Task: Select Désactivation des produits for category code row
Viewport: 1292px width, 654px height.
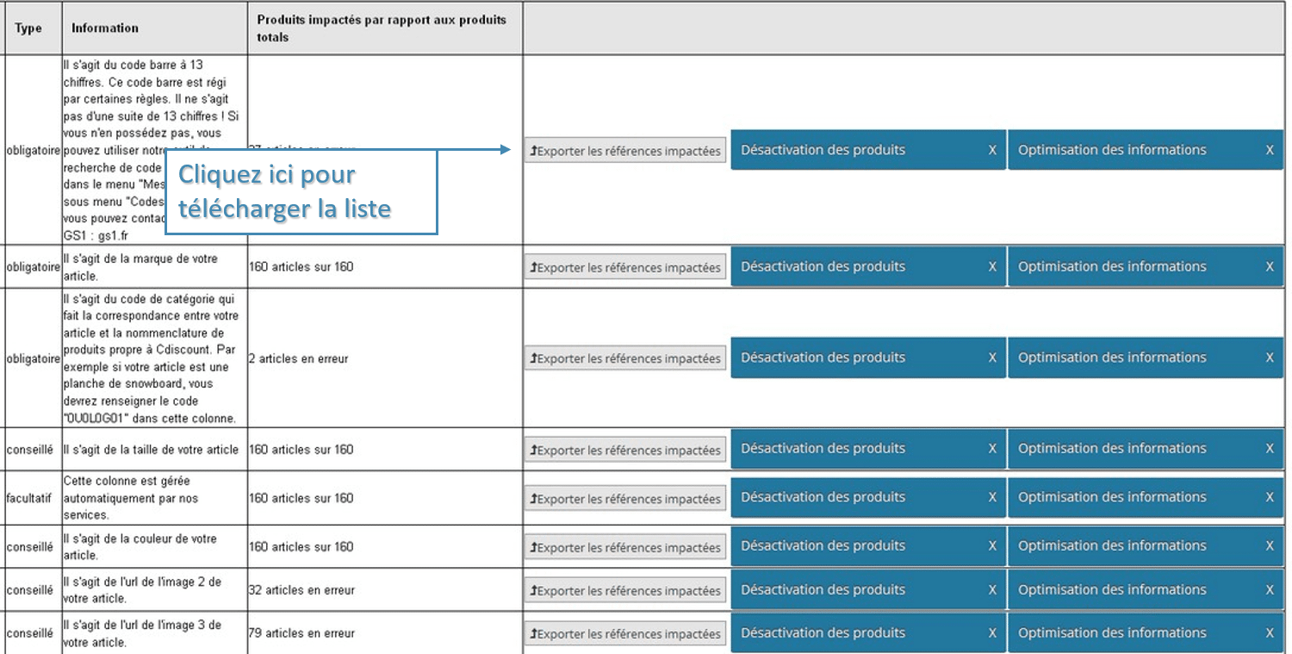Action: click(x=823, y=358)
